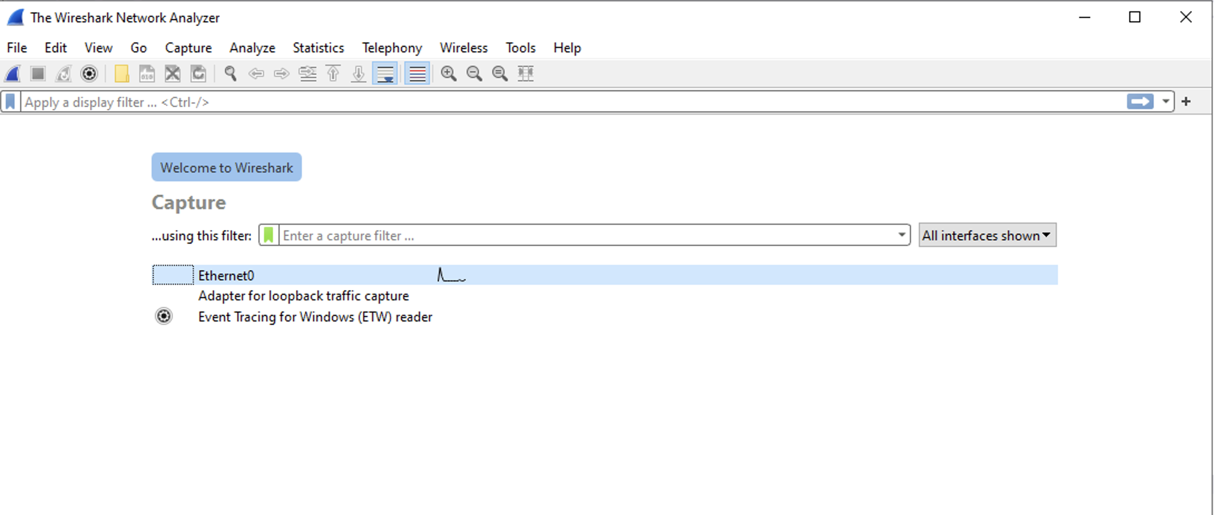Image resolution: width=1214 pixels, height=515 pixels.
Task: Open the Help menu
Action: (567, 48)
